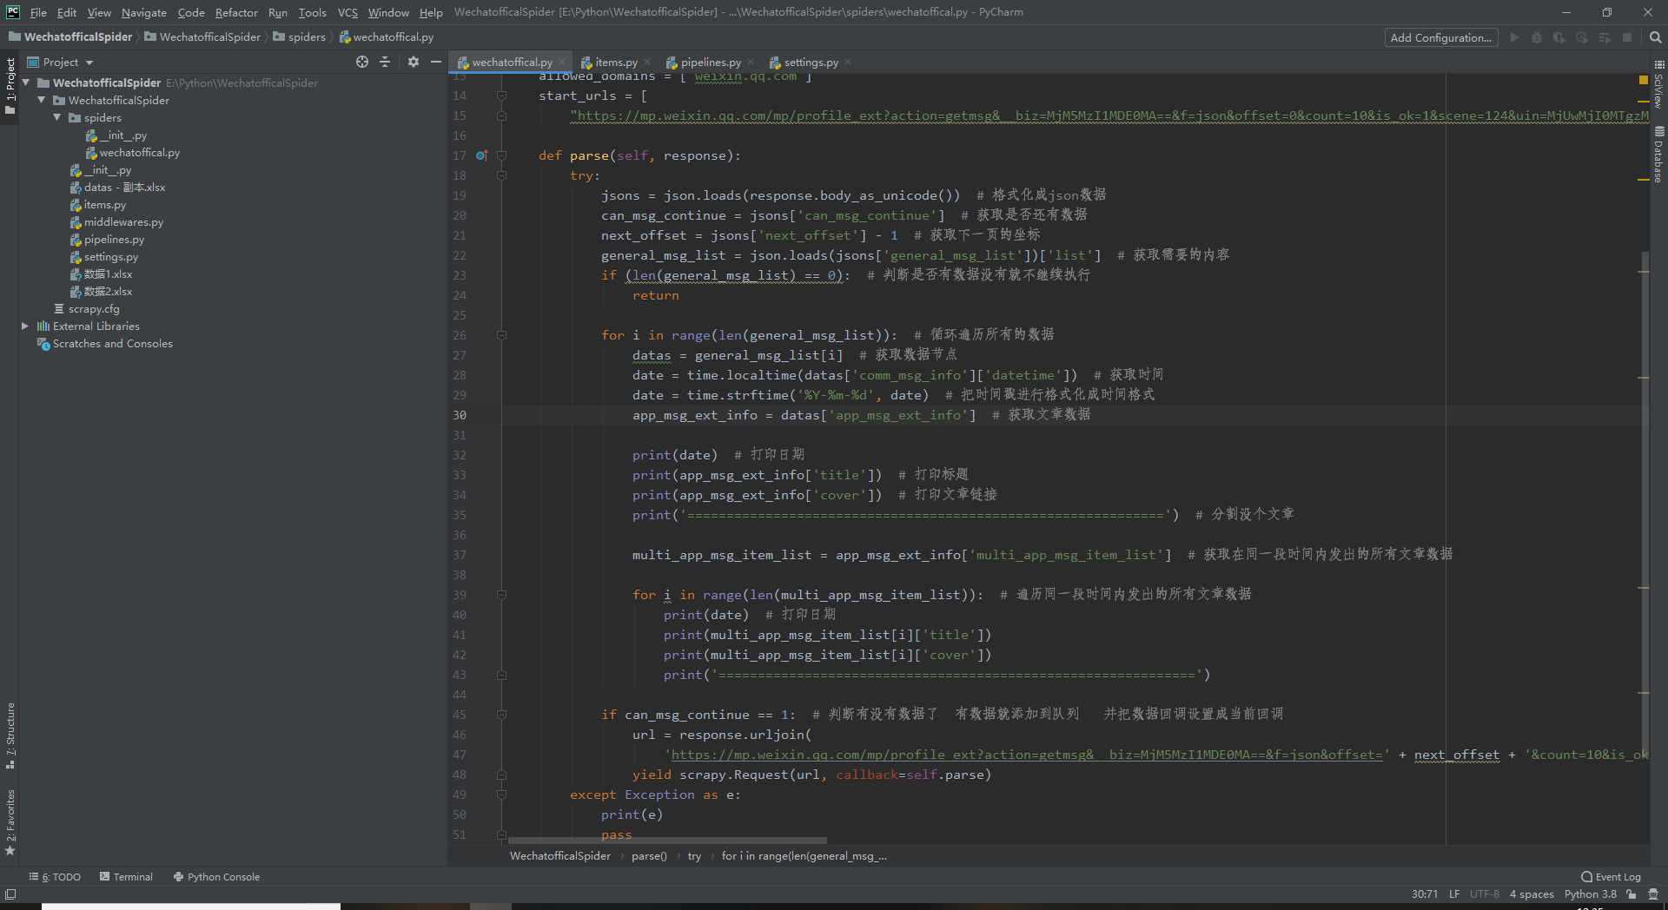Open the Project view dropdown
The height and width of the screenshot is (910, 1668).
61,62
